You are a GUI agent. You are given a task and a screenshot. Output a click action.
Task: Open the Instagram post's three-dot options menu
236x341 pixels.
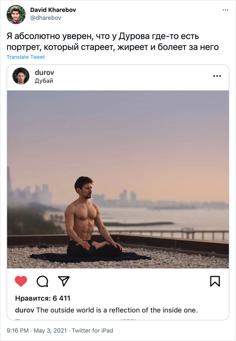217,76
